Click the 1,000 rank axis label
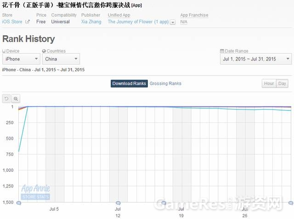This screenshot has width=294, height=219. (8, 170)
